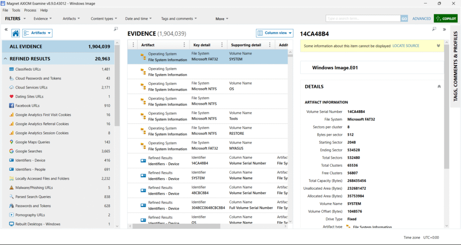Collapse left panel with double chevron

[x=6, y=30]
